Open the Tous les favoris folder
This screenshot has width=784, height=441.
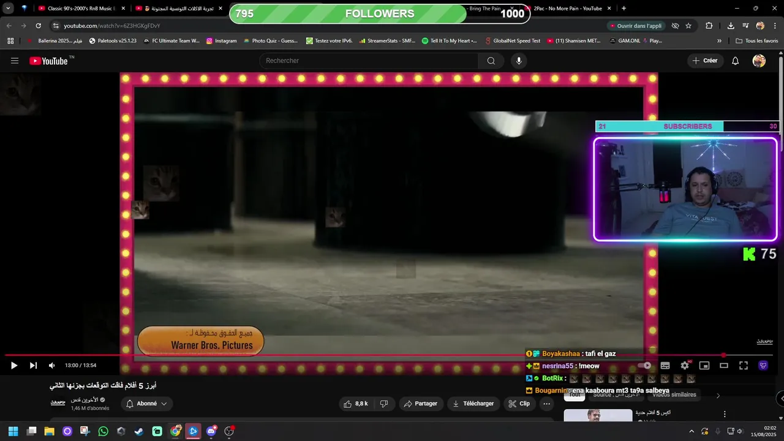[x=756, y=41]
